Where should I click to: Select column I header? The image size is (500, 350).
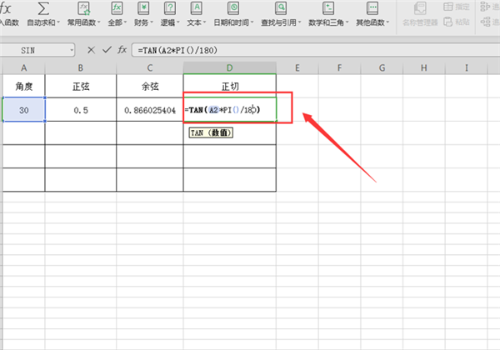tap(466, 67)
